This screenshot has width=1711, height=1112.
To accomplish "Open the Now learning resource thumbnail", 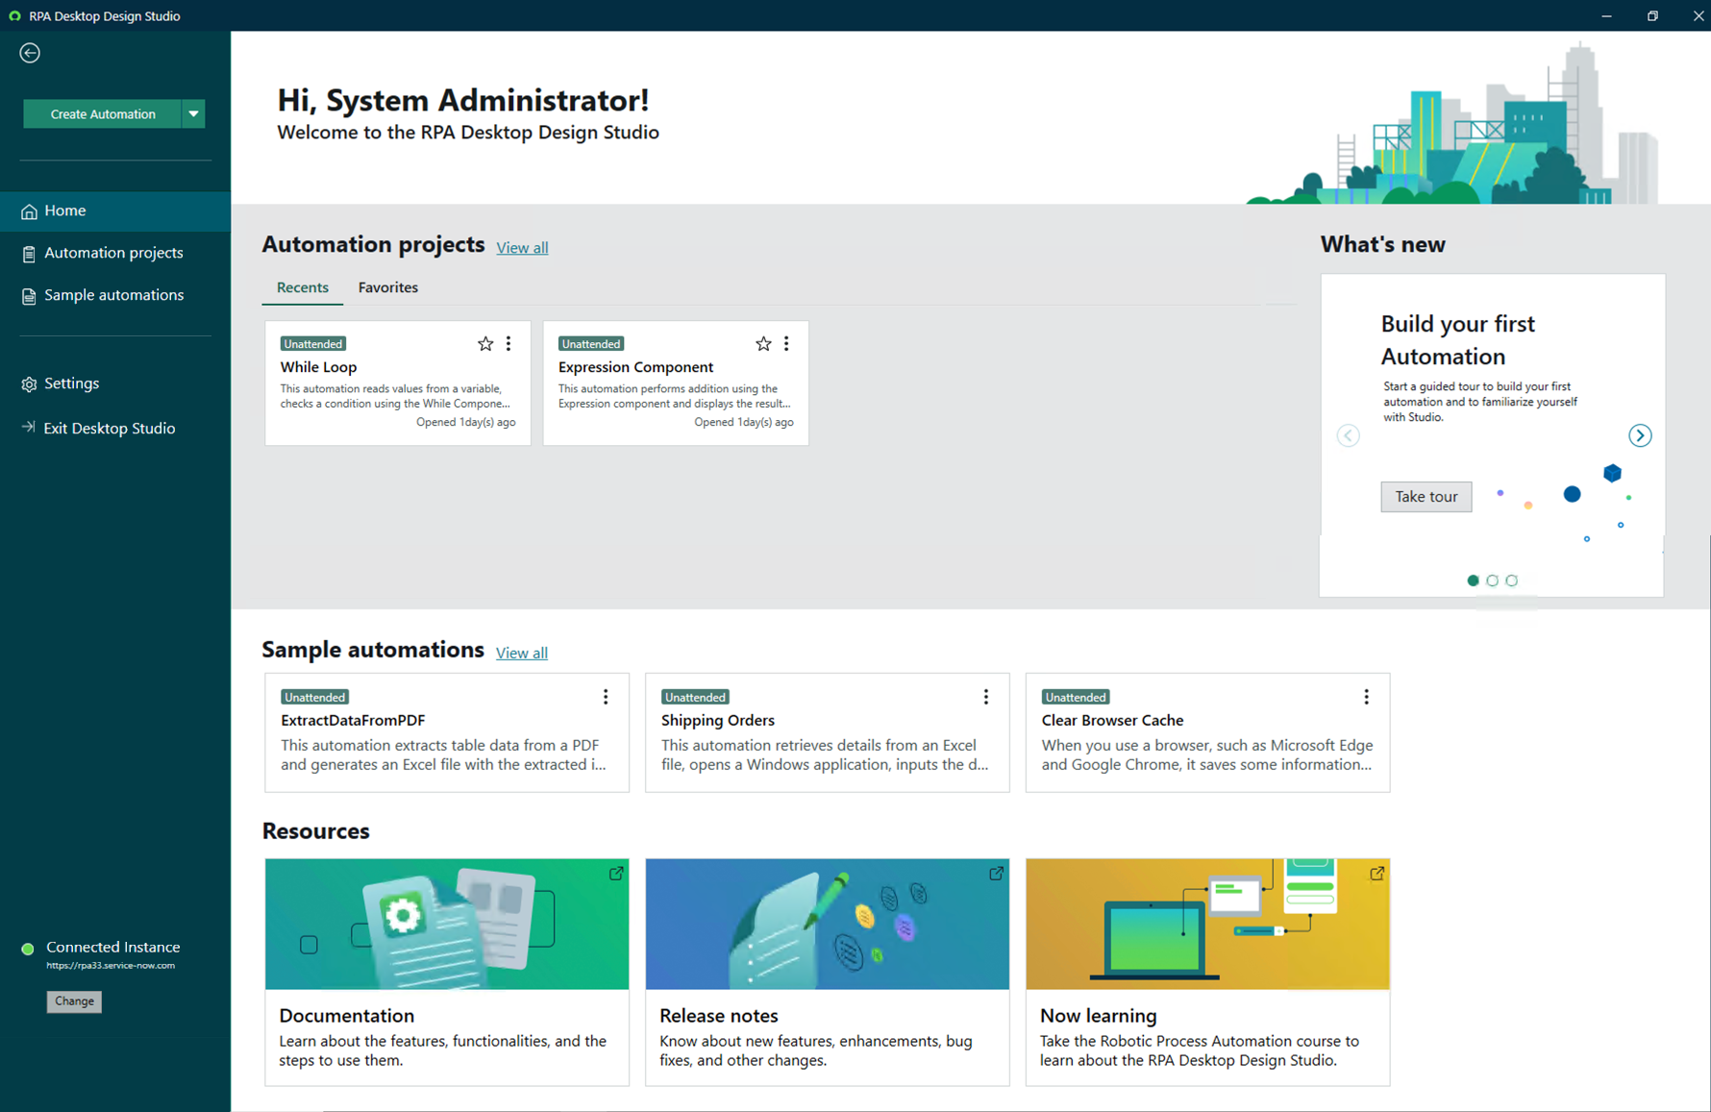I will coord(1207,924).
